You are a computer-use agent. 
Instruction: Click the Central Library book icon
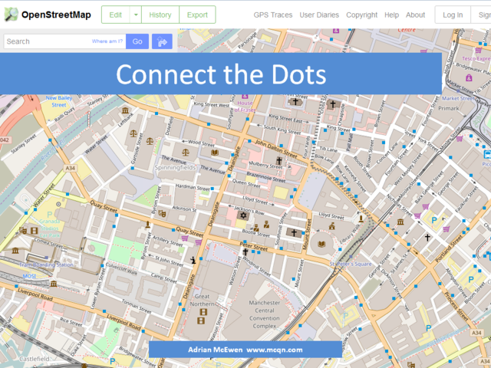coord(321,244)
